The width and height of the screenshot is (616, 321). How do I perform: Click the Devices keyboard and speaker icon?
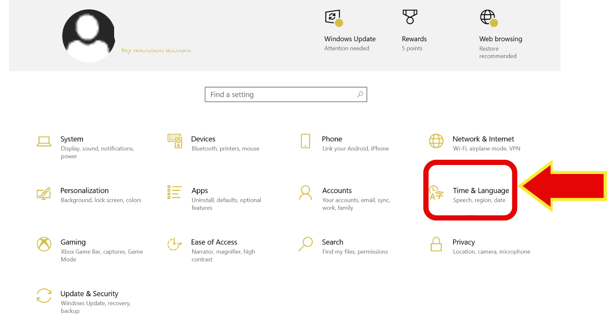(175, 141)
